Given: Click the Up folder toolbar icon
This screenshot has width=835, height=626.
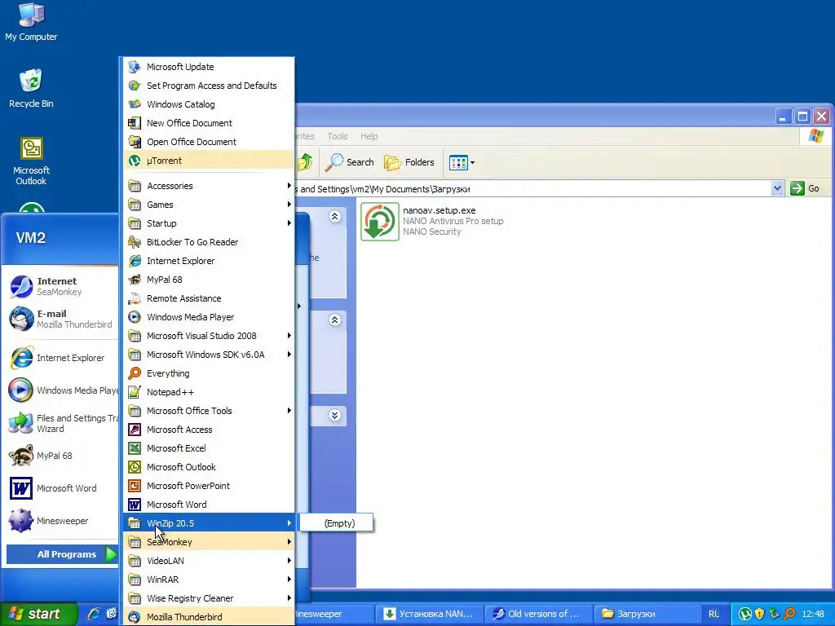Looking at the screenshot, I should pos(305,162).
